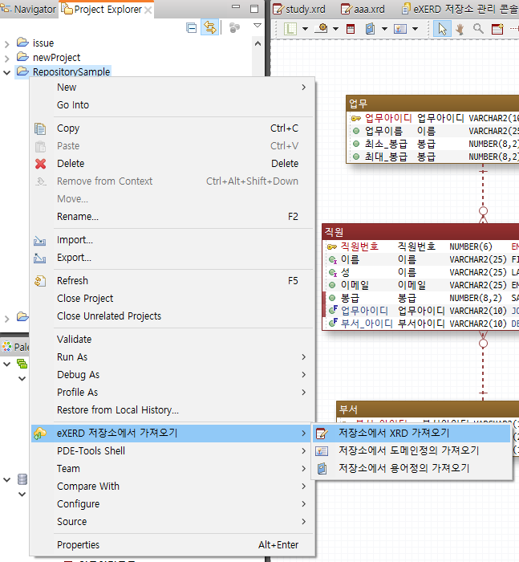
Task: Open dropdown next to gear settings icon
Action: coord(335,29)
